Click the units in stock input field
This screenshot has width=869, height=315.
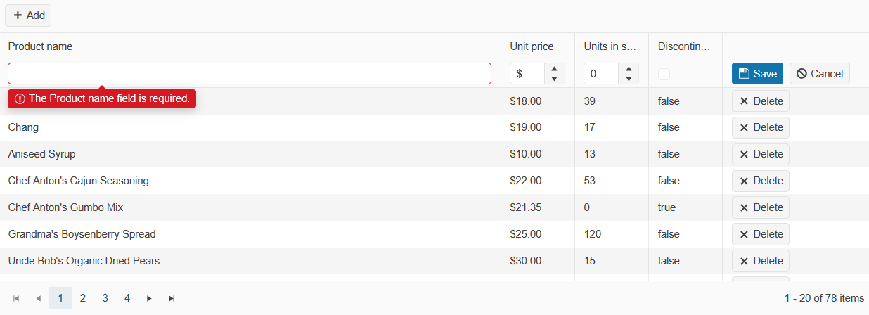click(x=601, y=74)
